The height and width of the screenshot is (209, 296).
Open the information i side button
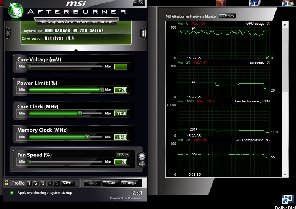pos(143,34)
